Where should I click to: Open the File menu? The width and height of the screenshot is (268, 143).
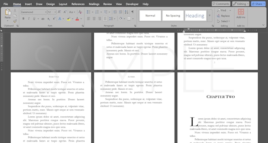[x=6, y=4]
